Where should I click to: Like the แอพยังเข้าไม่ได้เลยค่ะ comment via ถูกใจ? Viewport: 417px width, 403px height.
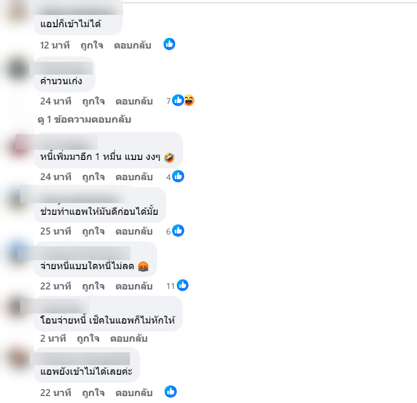(x=93, y=393)
